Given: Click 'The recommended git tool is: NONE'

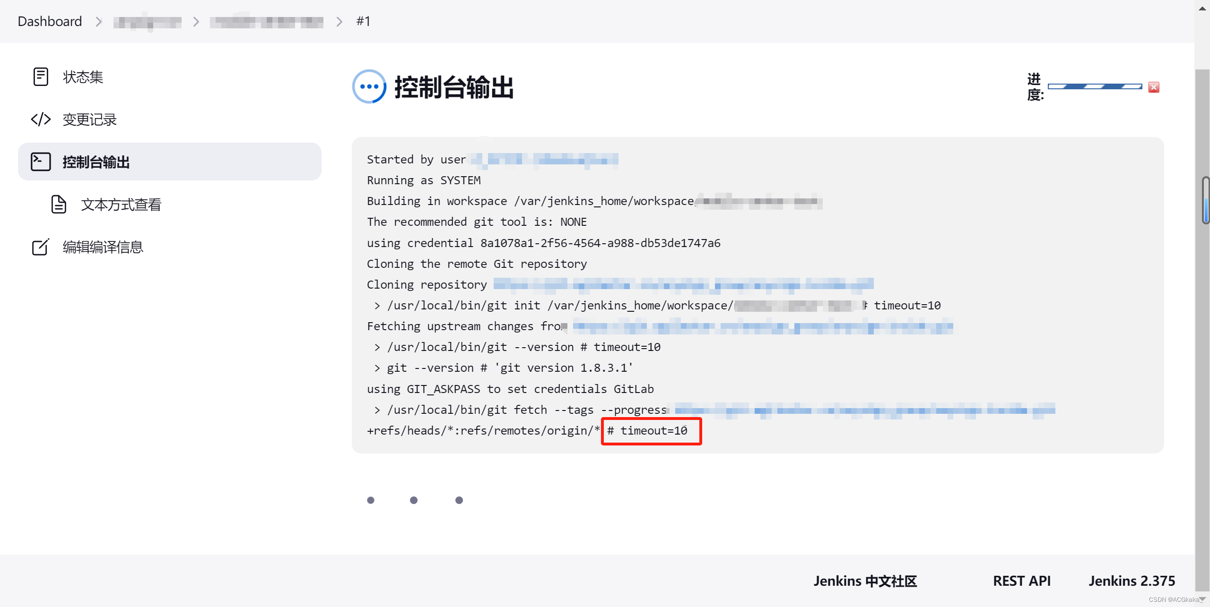Looking at the screenshot, I should [477, 222].
